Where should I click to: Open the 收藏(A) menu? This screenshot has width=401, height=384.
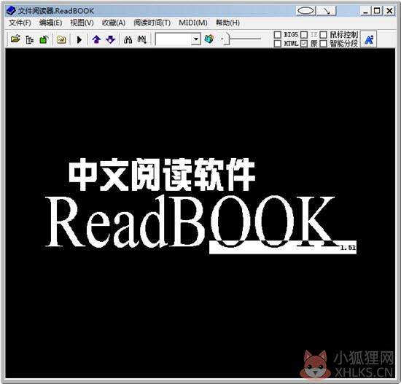pyautogui.click(x=114, y=23)
